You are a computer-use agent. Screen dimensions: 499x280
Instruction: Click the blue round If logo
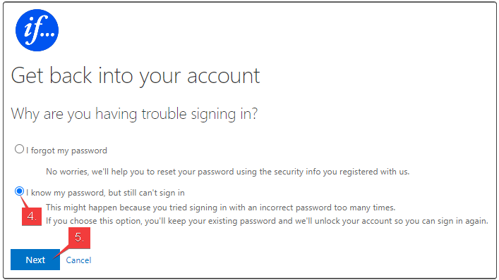37,30
